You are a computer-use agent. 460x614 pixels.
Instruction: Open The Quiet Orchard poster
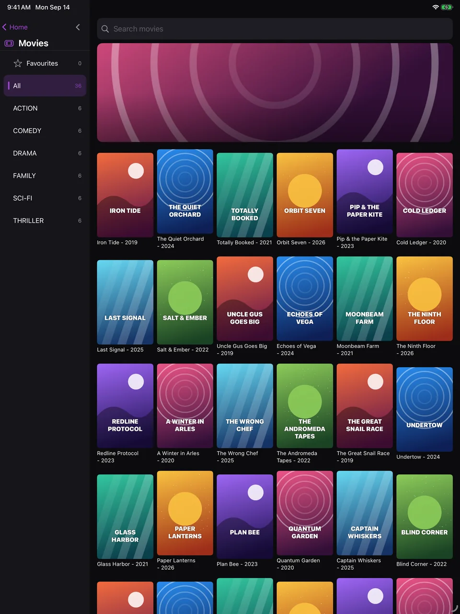185,191
